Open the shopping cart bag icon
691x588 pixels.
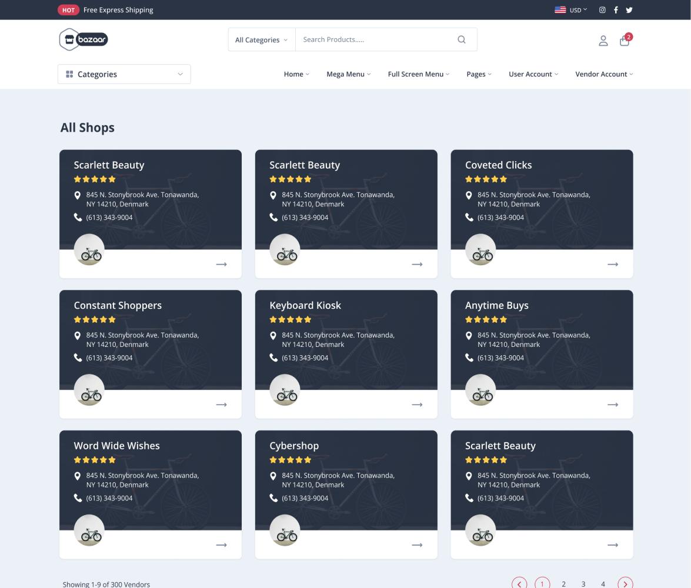[625, 41]
